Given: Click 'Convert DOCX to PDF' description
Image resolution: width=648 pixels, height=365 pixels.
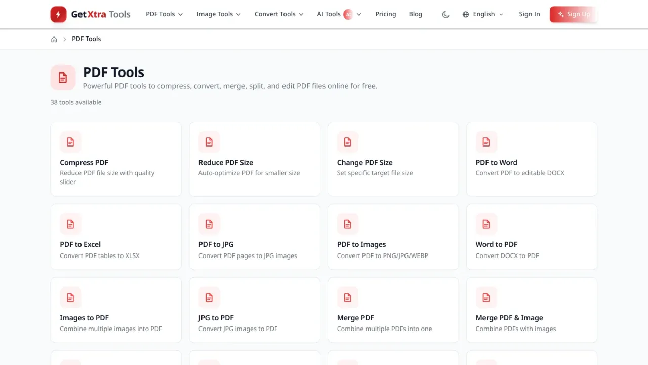Looking at the screenshot, I should pyautogui.click(x=507, y=255).
